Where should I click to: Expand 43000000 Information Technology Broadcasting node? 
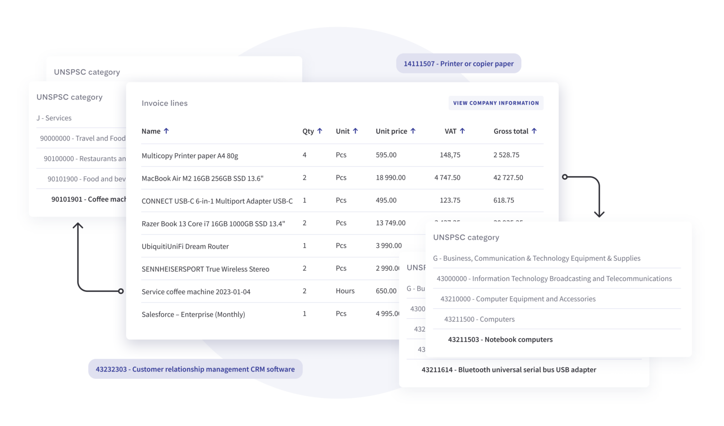point(554,279)
